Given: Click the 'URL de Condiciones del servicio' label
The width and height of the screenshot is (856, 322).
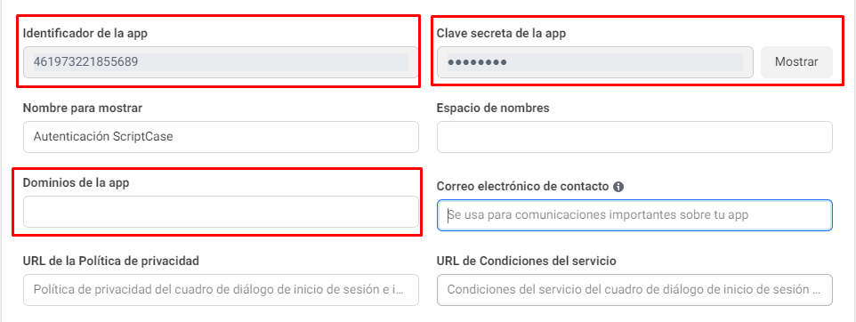Looking at the screenshot, I should (526, 261).
